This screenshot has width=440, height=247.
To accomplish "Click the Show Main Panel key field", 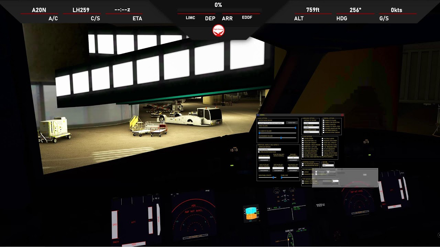I will click(264, 158).
